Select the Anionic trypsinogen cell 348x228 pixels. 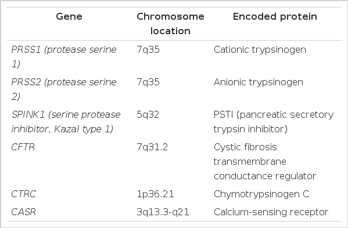click(x=259, y=82)
